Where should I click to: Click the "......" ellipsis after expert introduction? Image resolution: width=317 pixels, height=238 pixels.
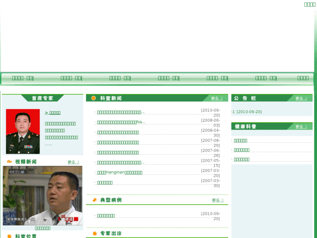(48, 145)
